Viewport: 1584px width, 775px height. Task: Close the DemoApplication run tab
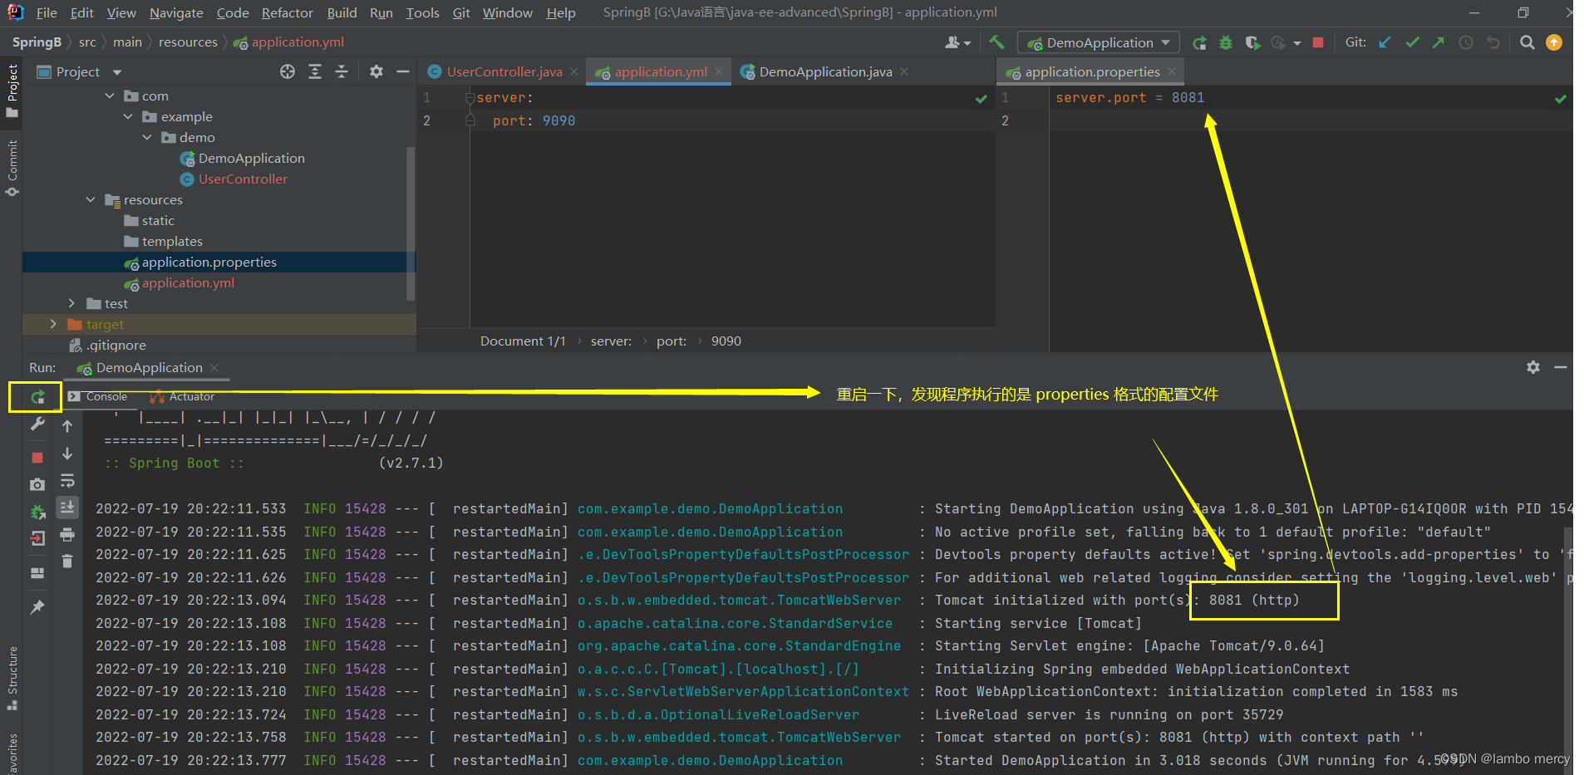click(214, 367)
